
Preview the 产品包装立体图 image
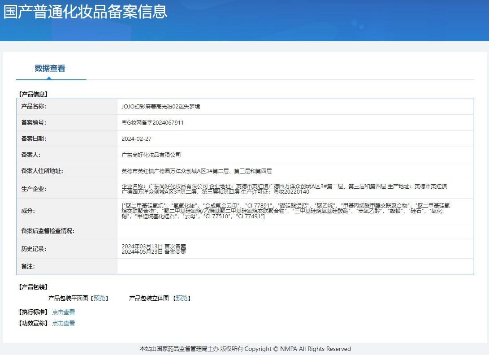[x=182, y=298]
